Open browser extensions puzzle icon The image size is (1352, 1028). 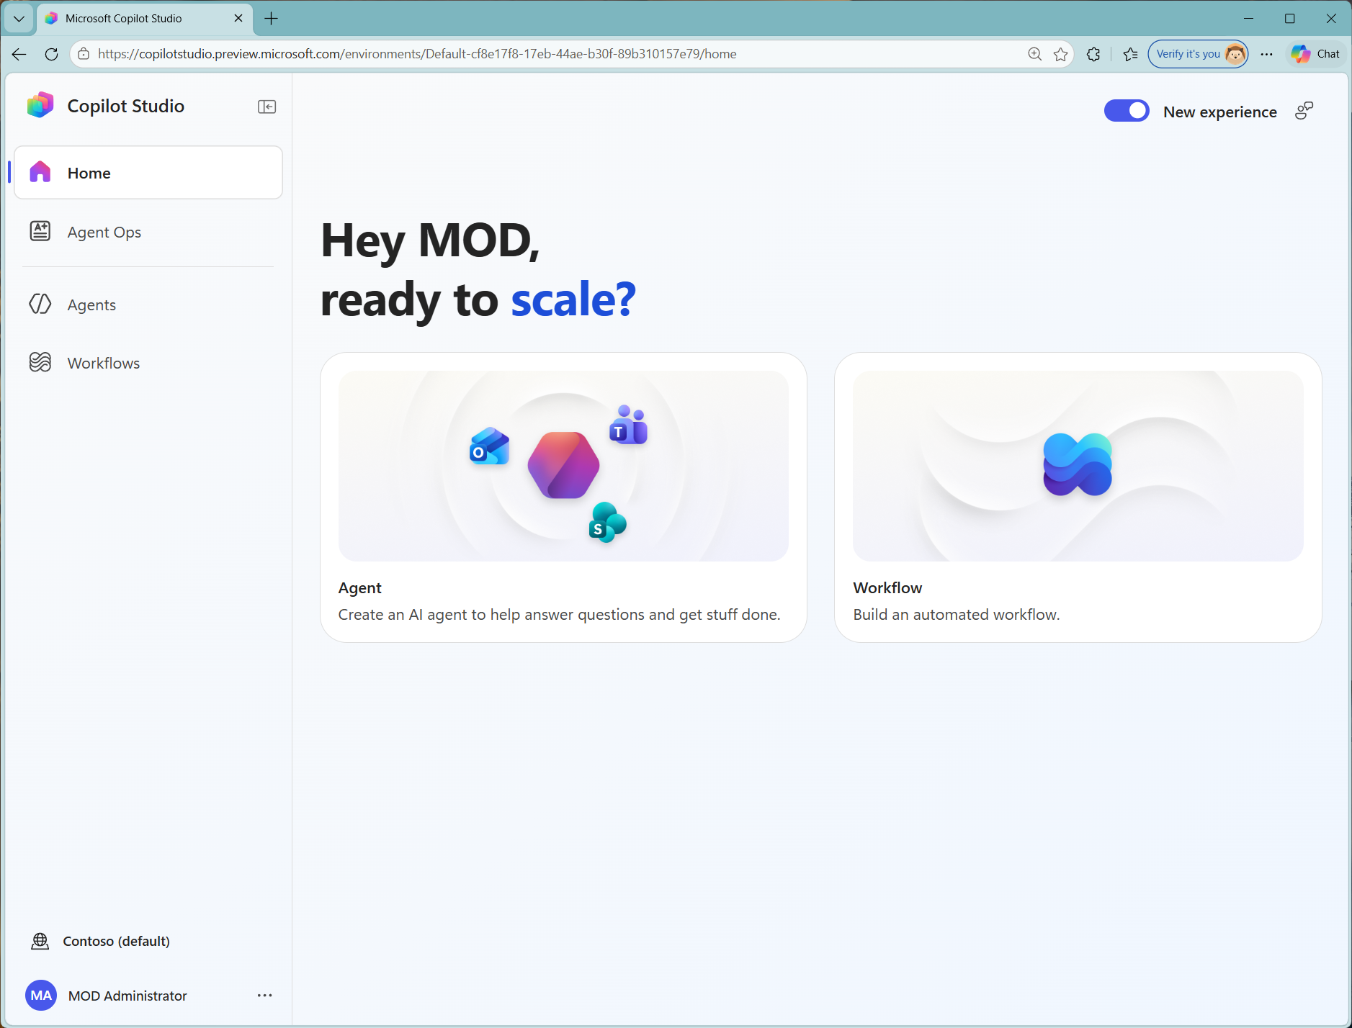(x=1093, y=54)
